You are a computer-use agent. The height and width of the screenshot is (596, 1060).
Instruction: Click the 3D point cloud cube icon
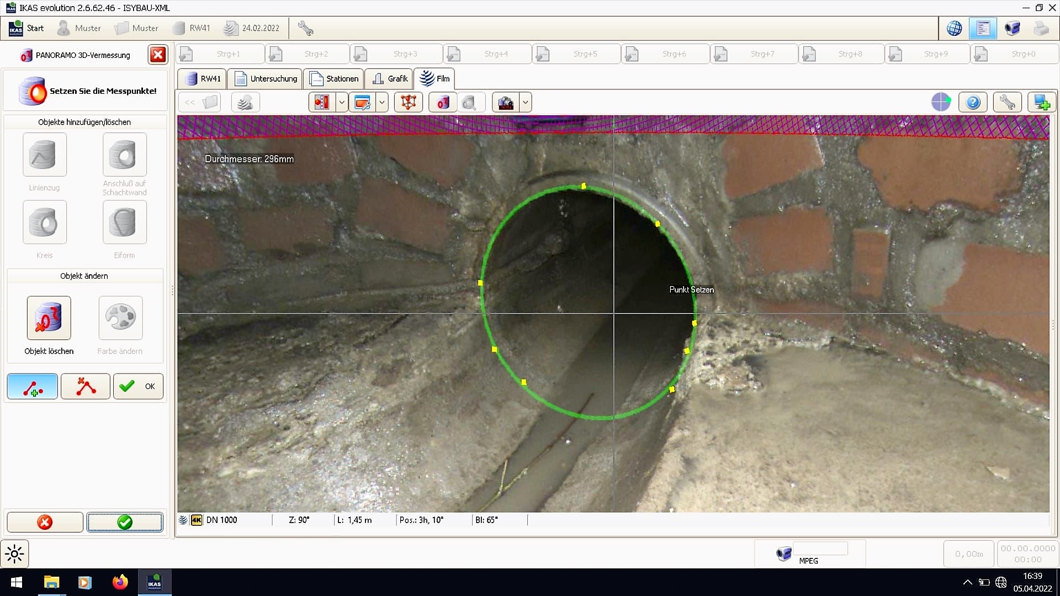[x=409, y=103]
